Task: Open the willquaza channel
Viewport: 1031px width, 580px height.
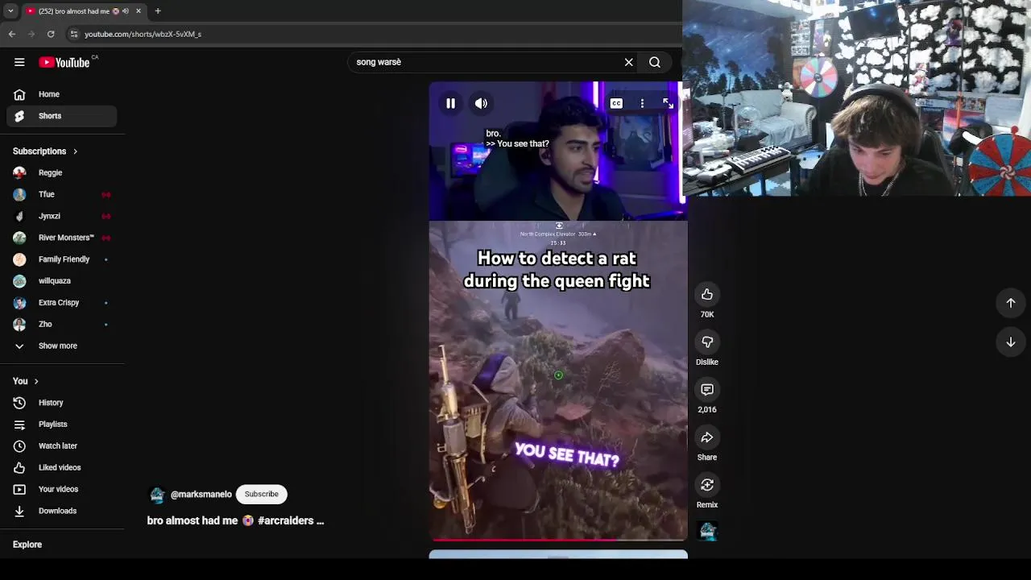Action: click(x=62, y=281)
